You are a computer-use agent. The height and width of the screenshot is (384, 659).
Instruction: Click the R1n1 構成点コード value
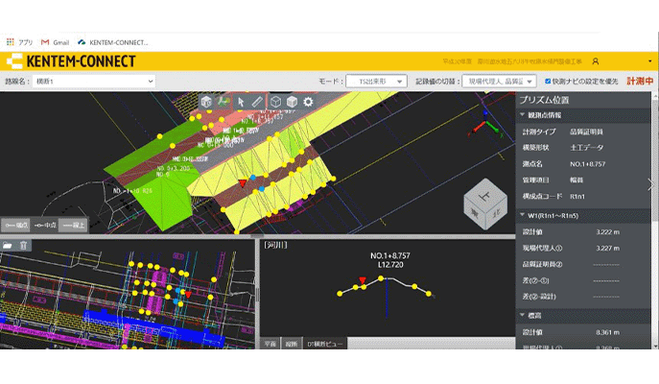click(577, 197)
